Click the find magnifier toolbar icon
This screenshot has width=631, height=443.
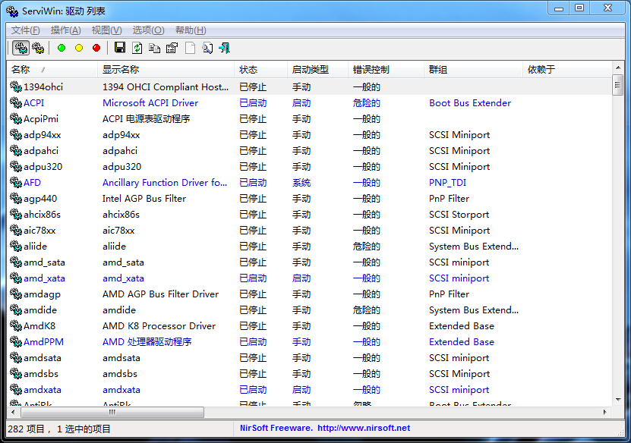207,48
